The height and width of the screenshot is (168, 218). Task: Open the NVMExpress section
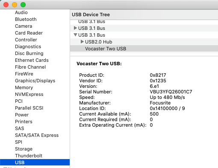(x=29, y=94)
